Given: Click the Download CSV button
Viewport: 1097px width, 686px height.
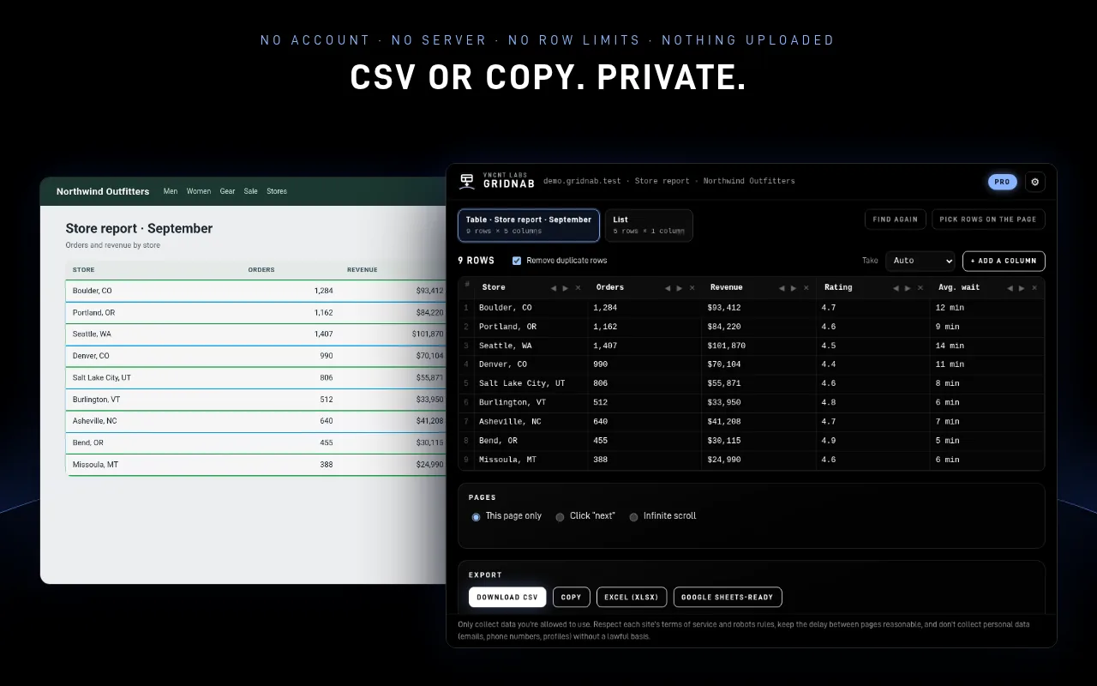Looking at the screenshot, I should tap(507, 597).
